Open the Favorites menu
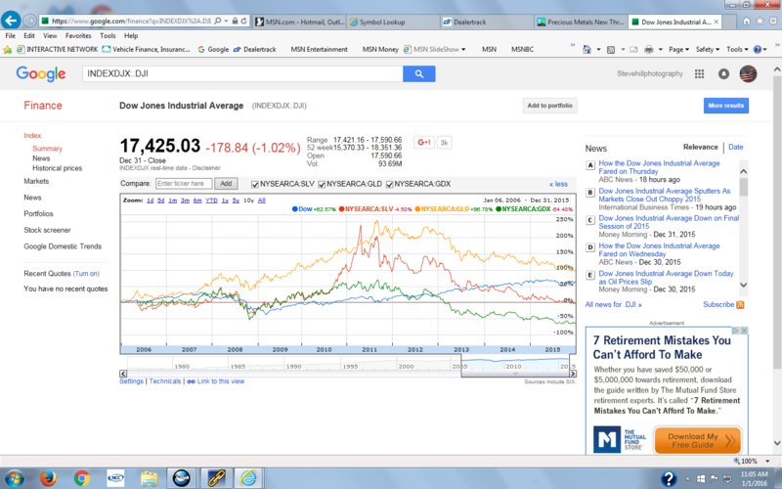The width and height of the screenshot is (782, 489). [x=78, y=36]
